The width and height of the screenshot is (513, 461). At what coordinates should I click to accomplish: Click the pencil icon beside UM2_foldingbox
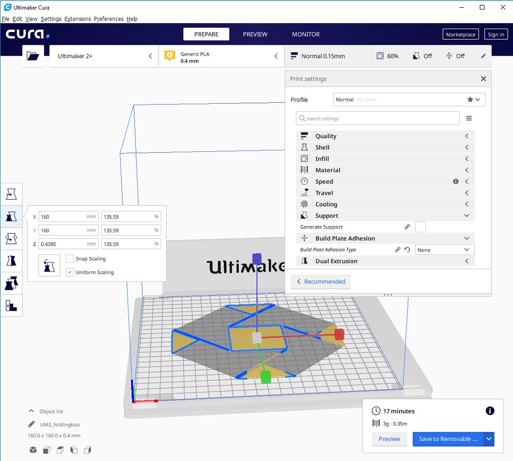31,424
